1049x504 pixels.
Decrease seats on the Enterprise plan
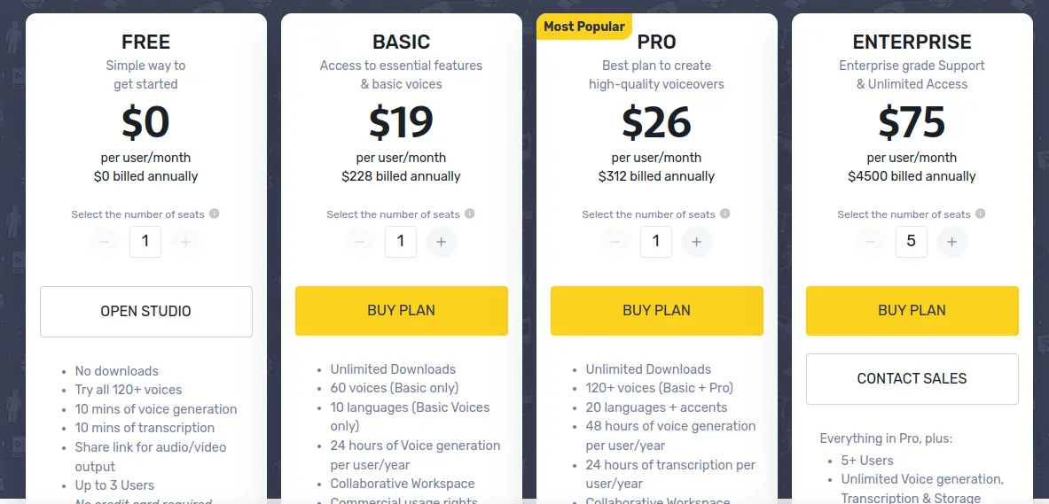coord(871,242)
